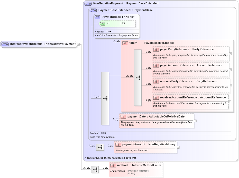Click the G group icon for PayerReceiver.model
The width and height of the screenshot is (239, 178).
coord(126,43)
